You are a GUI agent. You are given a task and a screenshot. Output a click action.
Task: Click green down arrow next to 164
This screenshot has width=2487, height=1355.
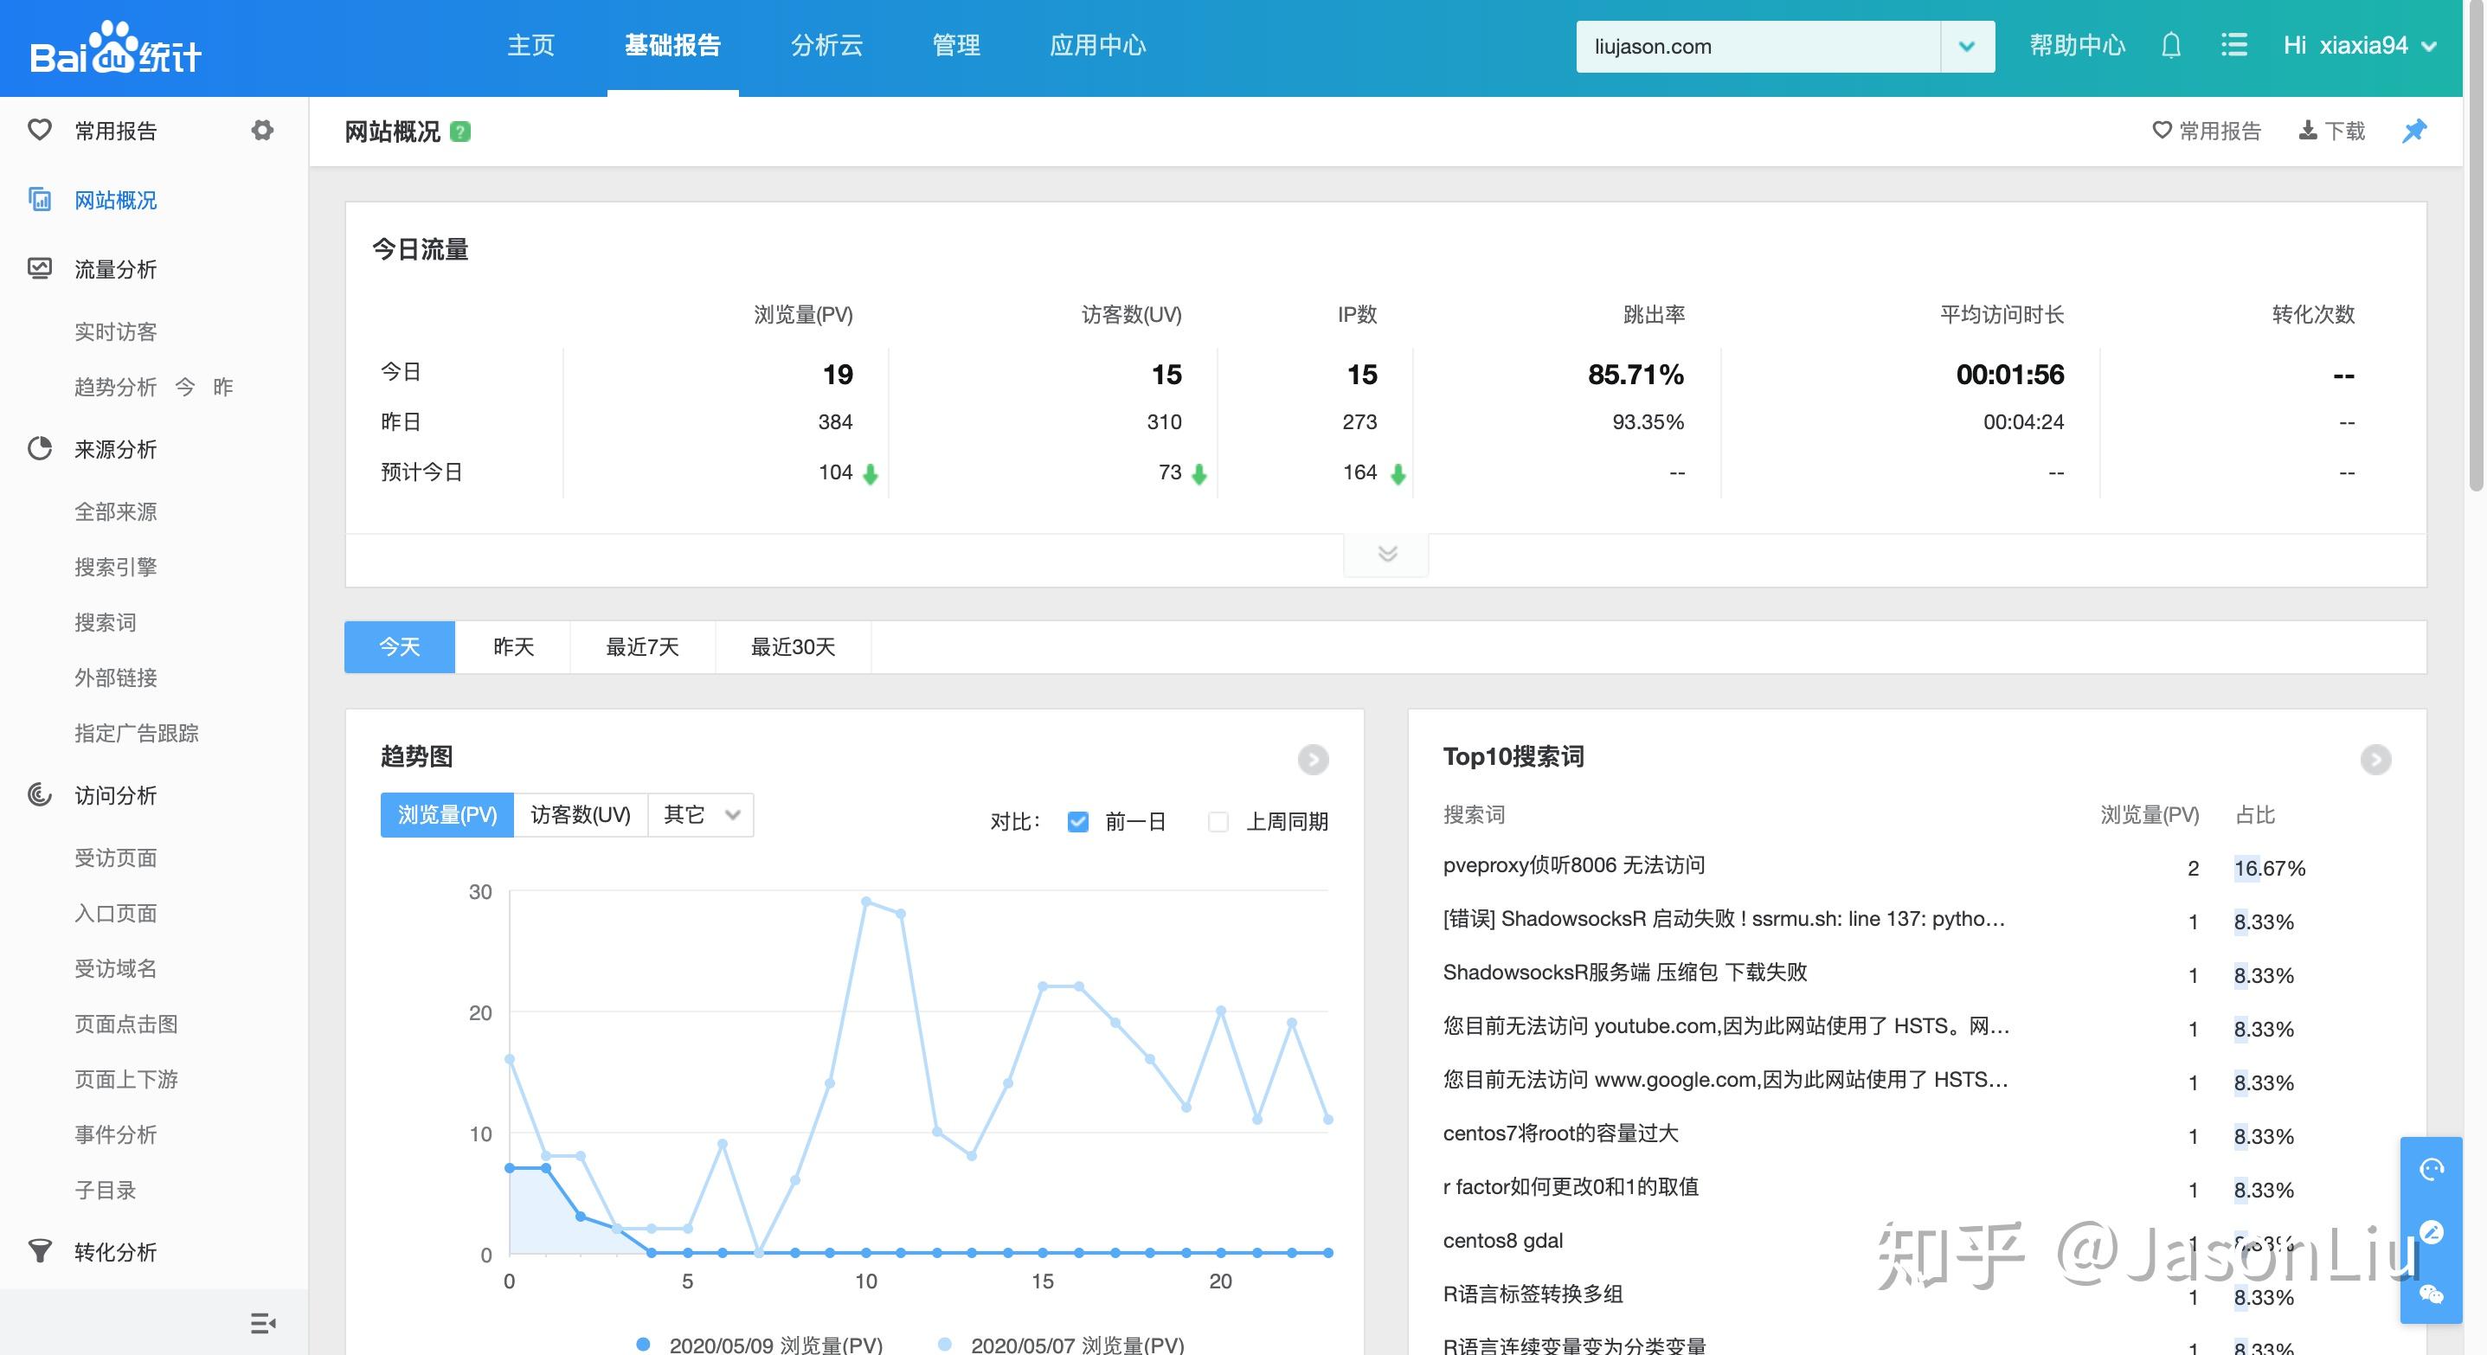coord(1398,474)
